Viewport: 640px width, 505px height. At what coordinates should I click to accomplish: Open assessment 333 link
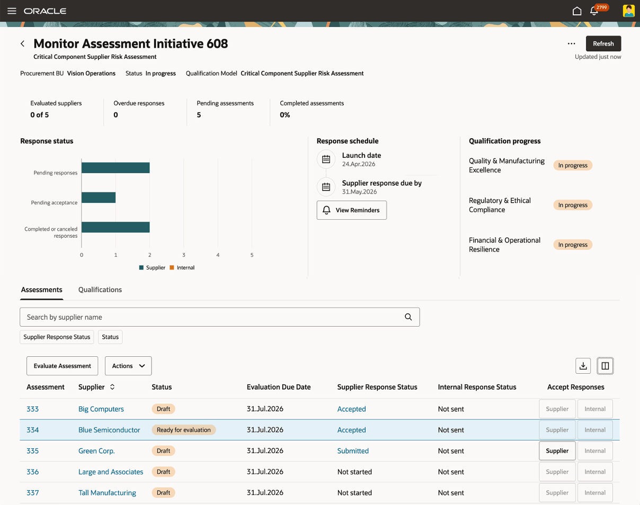33,409
